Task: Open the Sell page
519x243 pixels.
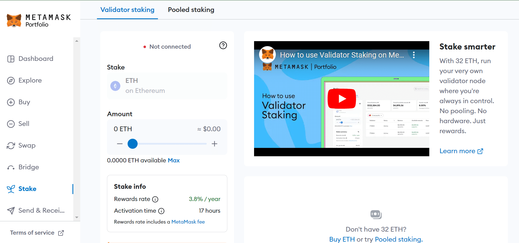Action: coord(24,124)
